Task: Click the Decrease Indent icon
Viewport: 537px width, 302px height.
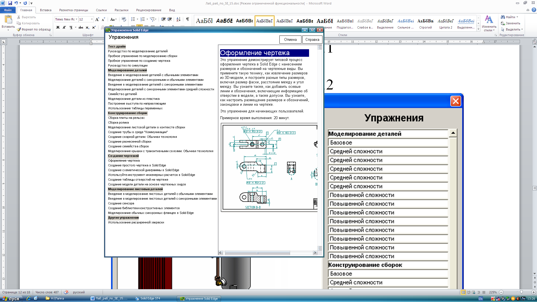Action: pyautogui.click(x=163, y=19)
